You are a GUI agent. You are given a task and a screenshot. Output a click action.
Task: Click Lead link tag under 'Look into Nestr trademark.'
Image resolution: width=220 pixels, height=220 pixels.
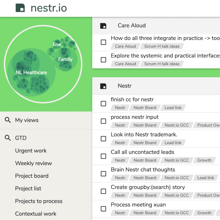(173, 143)
